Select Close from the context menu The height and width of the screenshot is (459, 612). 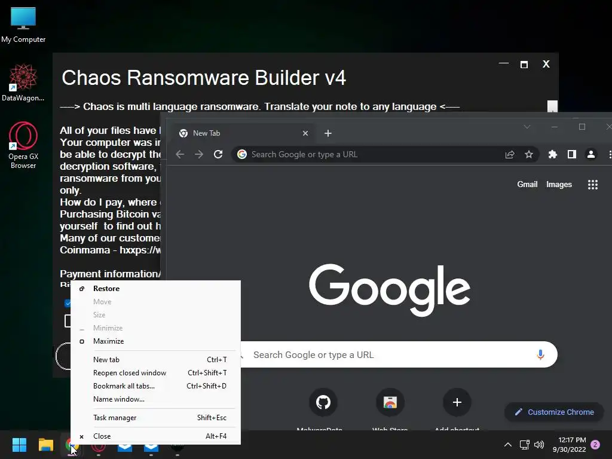point(155,436)
